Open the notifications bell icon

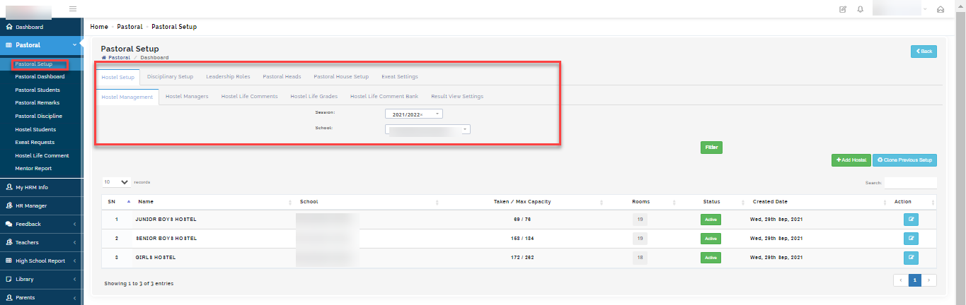[860, 9]
